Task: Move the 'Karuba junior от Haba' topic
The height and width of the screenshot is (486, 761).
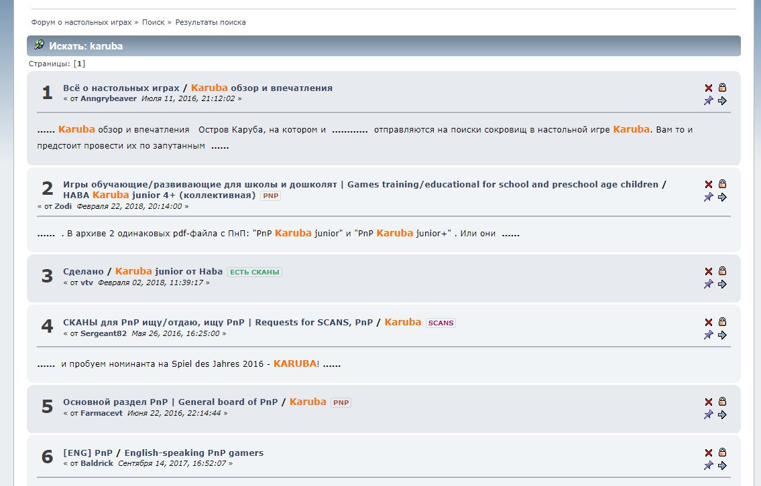Action: 722,285
